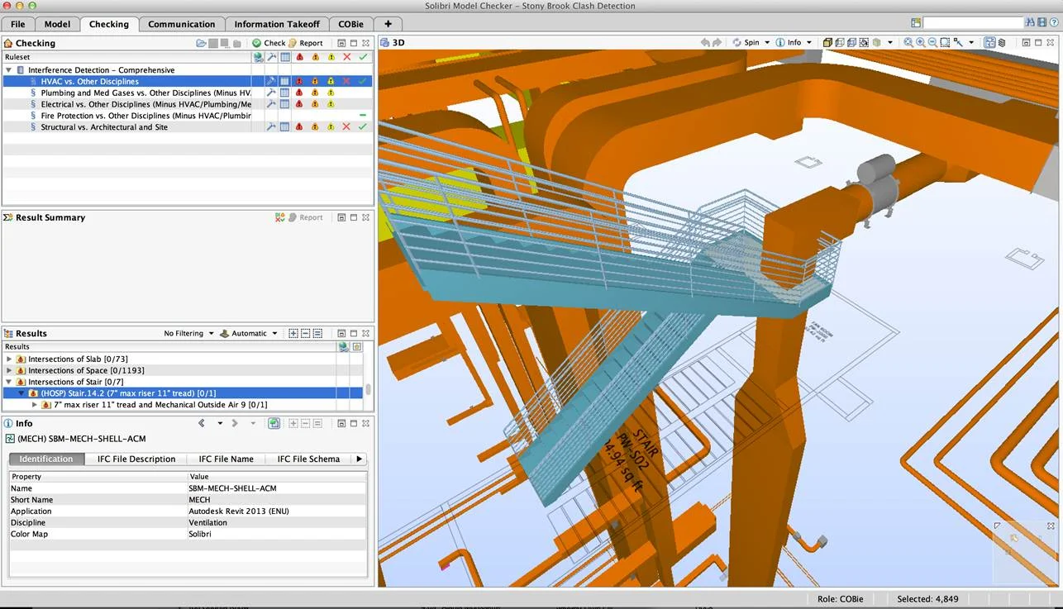This screenshot has height=609, width=1063.
Task: Click the table icon for Electrical row
Action: (x=284, y=104)
